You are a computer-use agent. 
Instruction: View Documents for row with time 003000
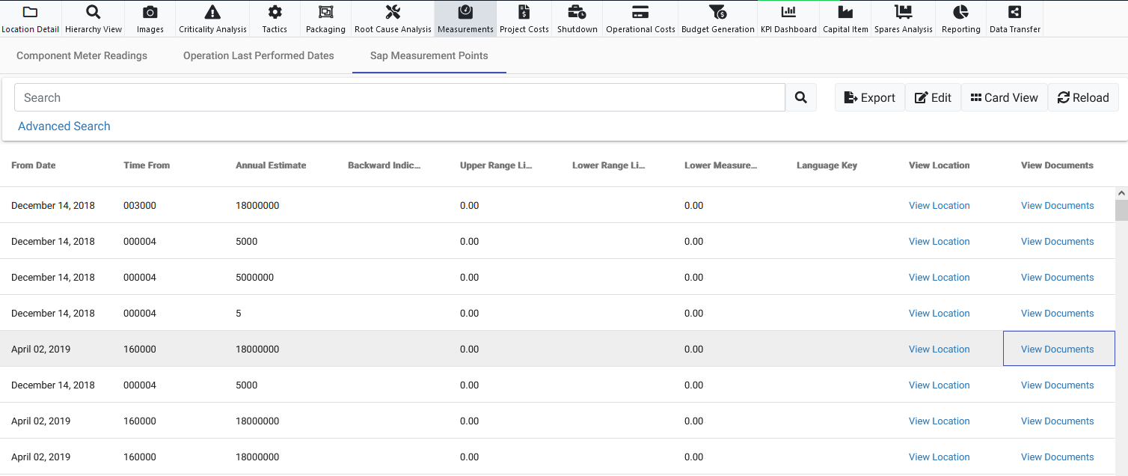click(1057, 205)
